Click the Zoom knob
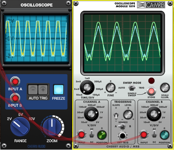The image size is (174, 150). 52,126
